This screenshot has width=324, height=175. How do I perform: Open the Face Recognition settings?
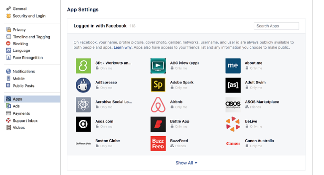click(x=28, y=58)
